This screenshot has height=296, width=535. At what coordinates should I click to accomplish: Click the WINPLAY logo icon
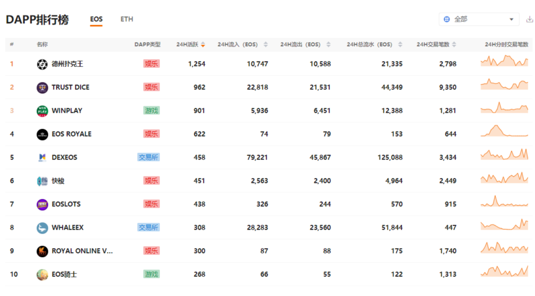pyautogui.click(x=42, y=111)
